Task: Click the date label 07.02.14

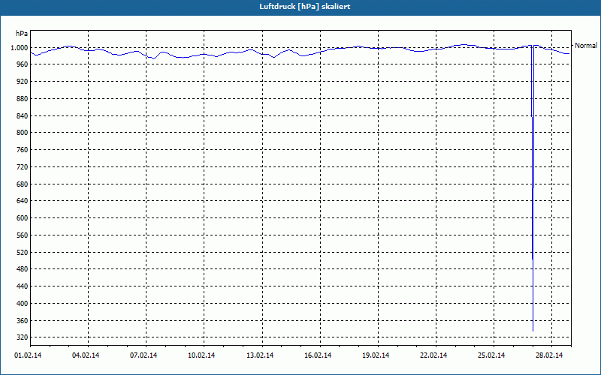Action: [143, 355]
